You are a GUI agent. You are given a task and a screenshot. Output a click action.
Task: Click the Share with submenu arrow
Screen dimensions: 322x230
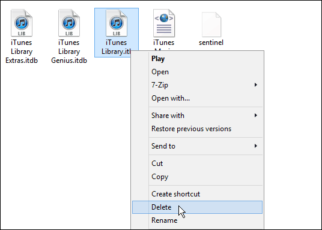point(256,116)
